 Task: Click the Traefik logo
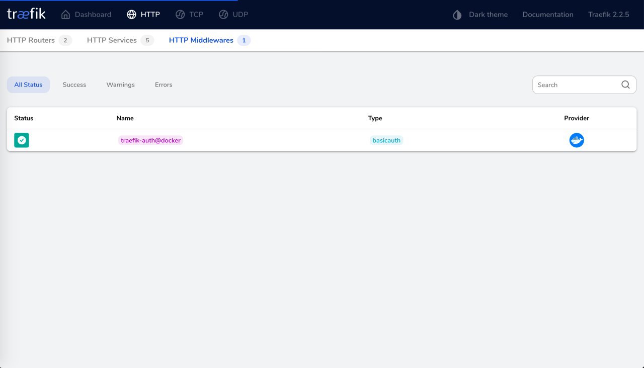pyautogui.click(x=26, y=14)
